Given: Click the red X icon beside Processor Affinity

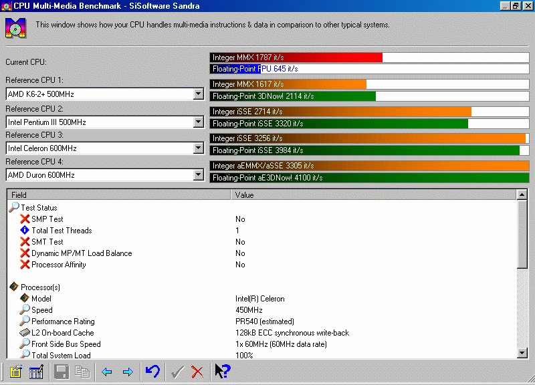Looking at the screenshot, I should point(25,264).
